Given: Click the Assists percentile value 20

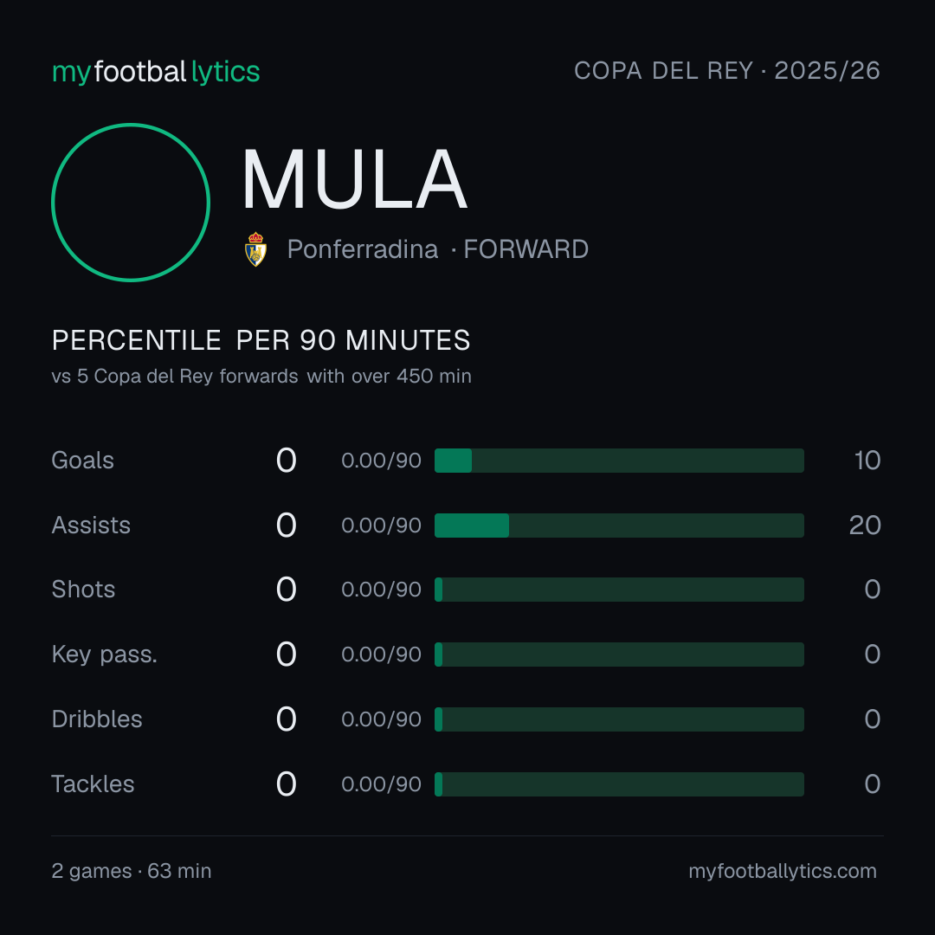Looking at the screenshot, I should [865, 526].
